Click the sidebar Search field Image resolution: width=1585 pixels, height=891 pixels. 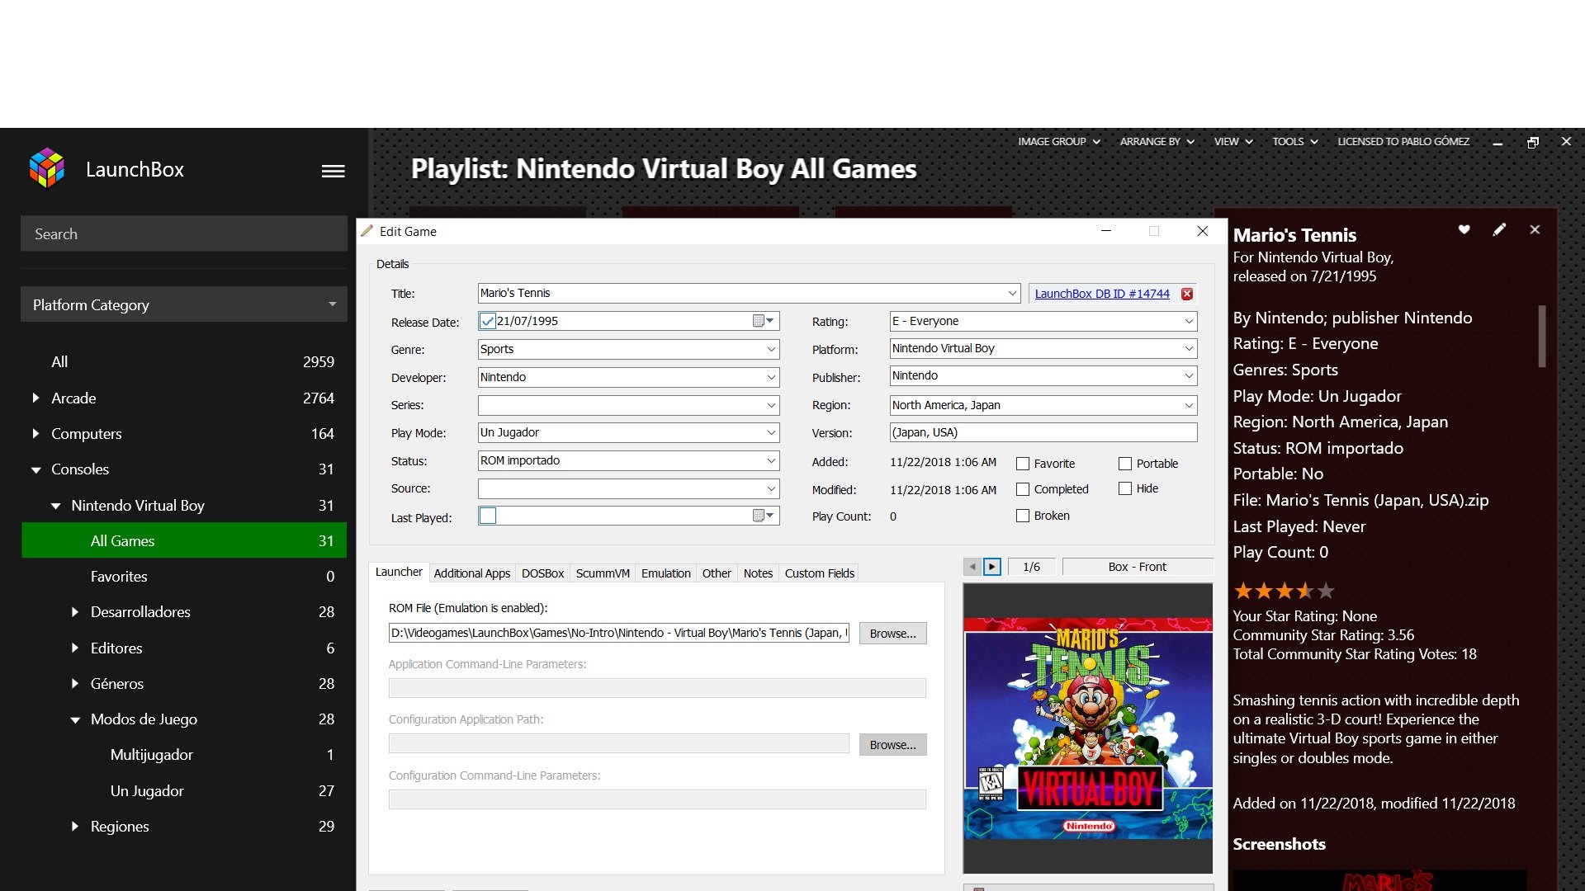coord(184,233)
